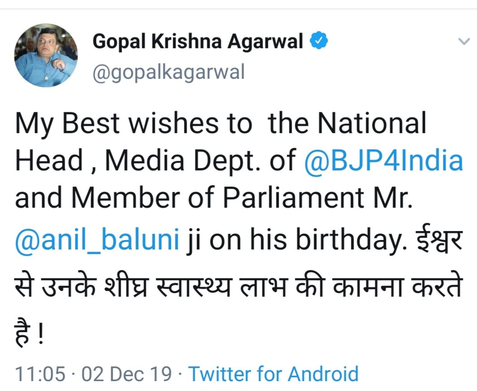This screenshot has height=391, width=477.
Task: Click the 02 Dec 19 date
Action: (127, 373)
